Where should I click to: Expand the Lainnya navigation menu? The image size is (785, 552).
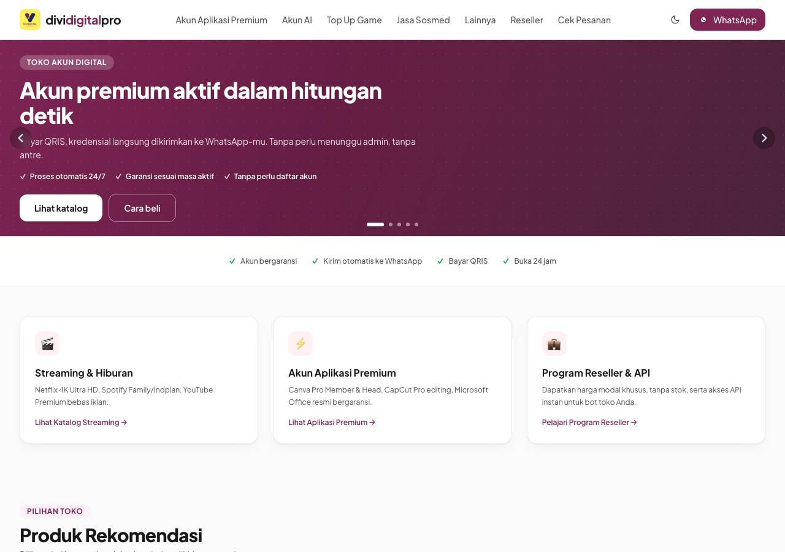pos(480,20)
